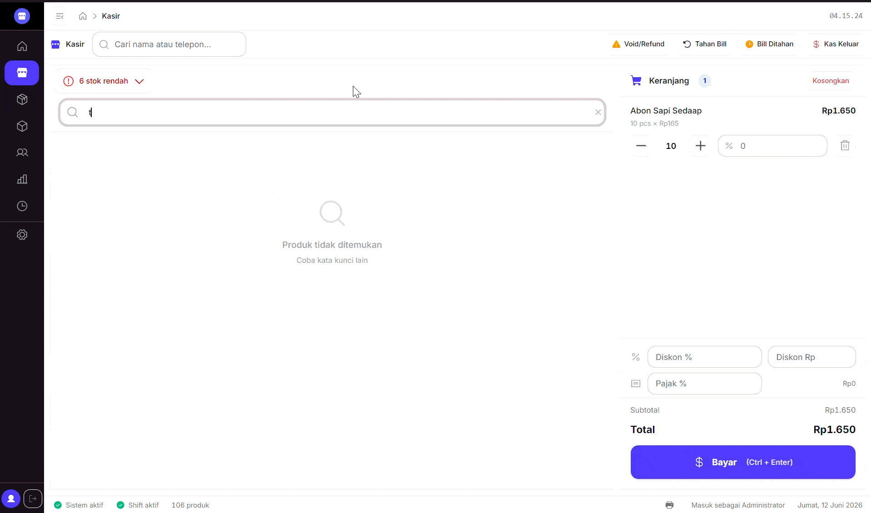Viewport: 871px width, 513px height.
Task: Click the percent icon beside Diskon
Action: 636,357
